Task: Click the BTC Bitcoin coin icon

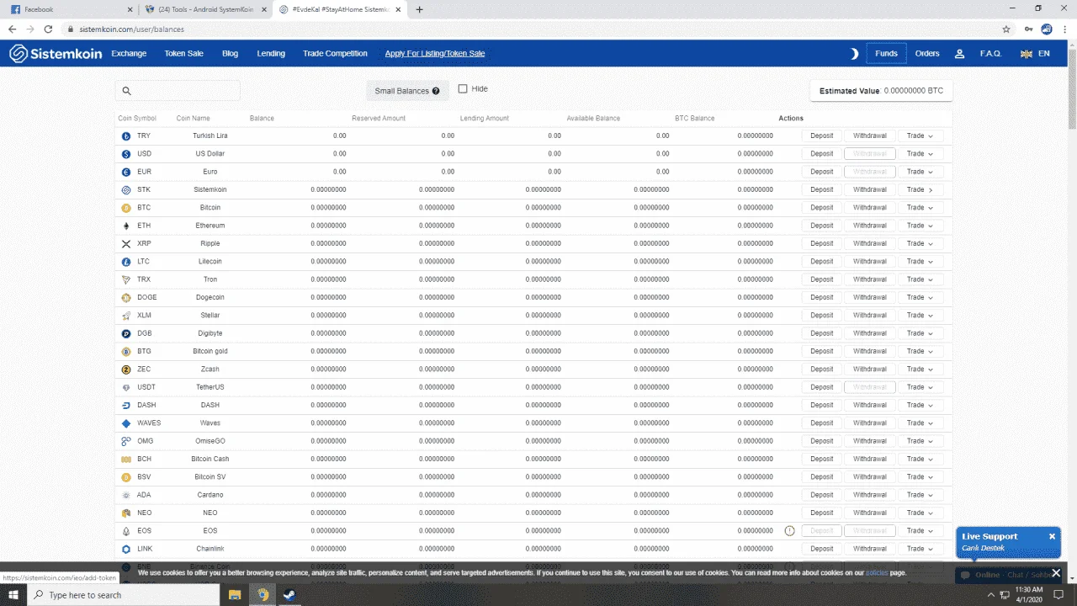Action: [x=126, y=208]
